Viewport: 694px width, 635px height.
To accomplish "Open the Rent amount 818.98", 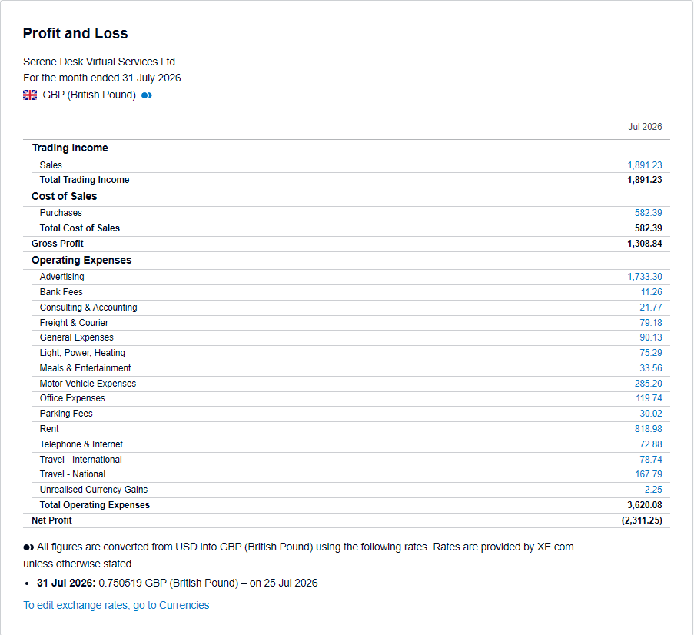I will [648, 429].
